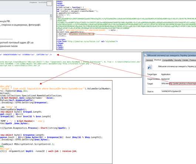Click the 'a.title = "n";' code line
Image resolution: width=196 pixels, height=164 pixels.
point(63,15)
